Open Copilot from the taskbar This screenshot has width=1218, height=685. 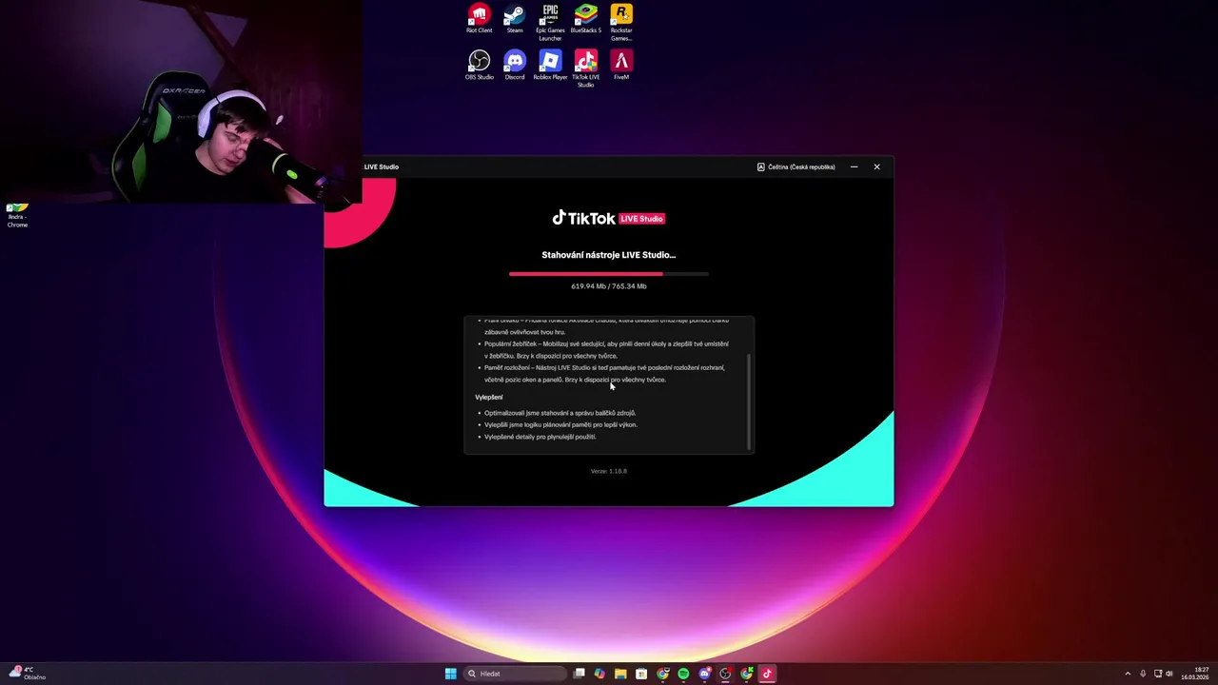click(599, 674)
